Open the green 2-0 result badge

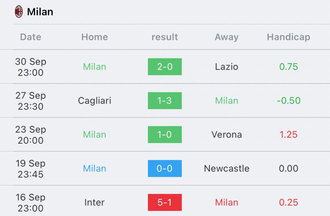tap(165, 67)
